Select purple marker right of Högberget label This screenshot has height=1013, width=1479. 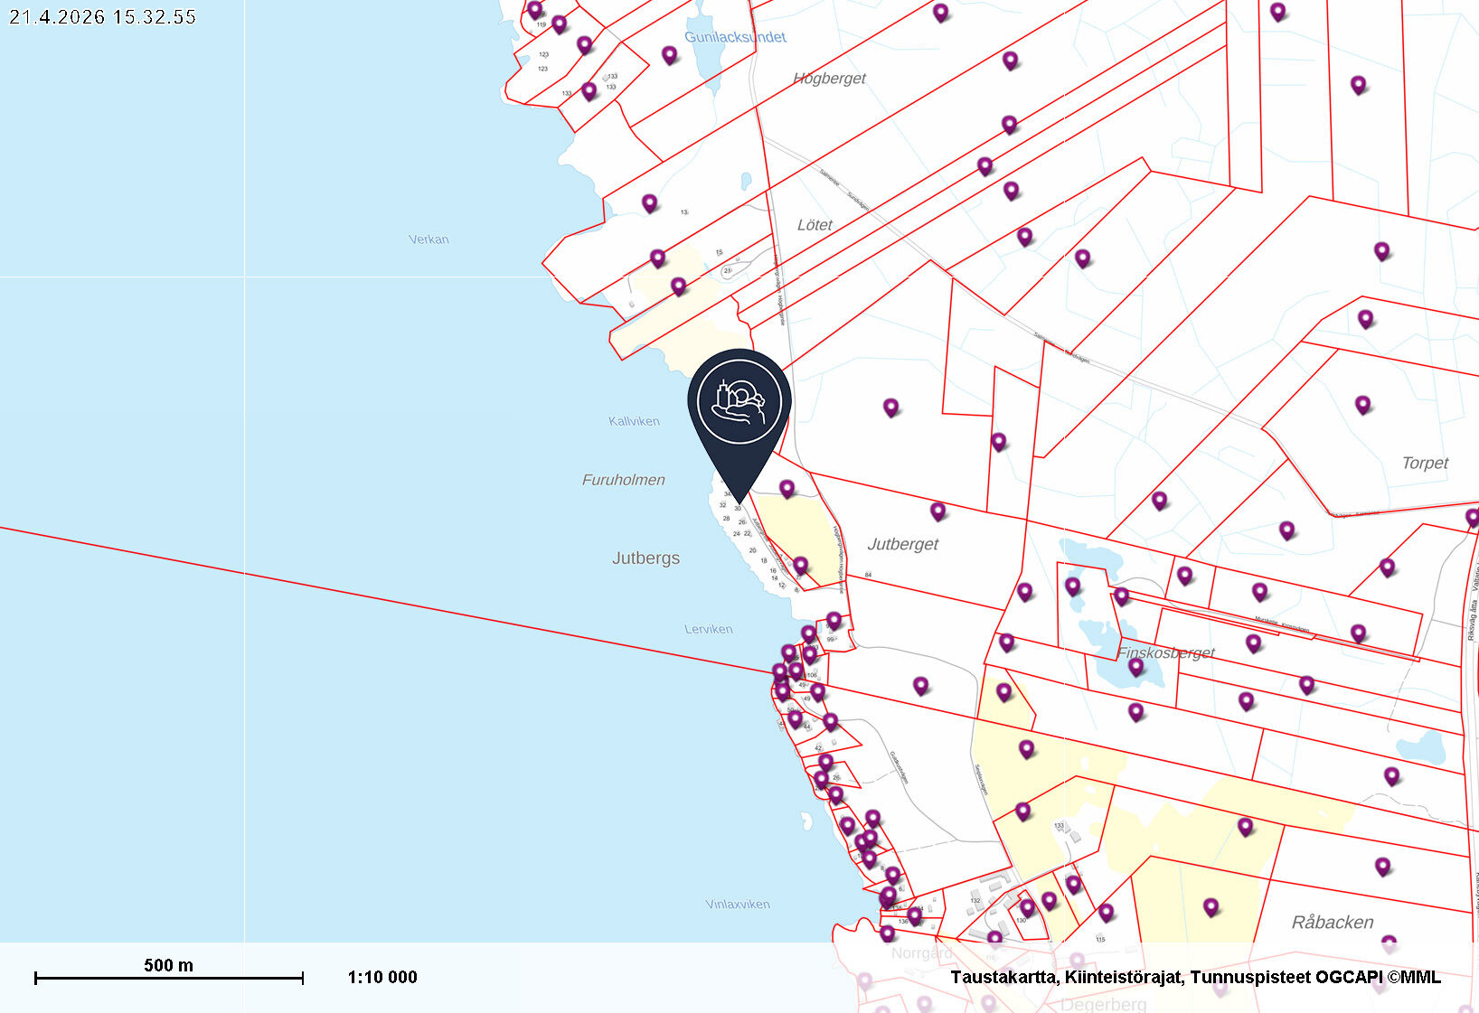pos(1010,60)
